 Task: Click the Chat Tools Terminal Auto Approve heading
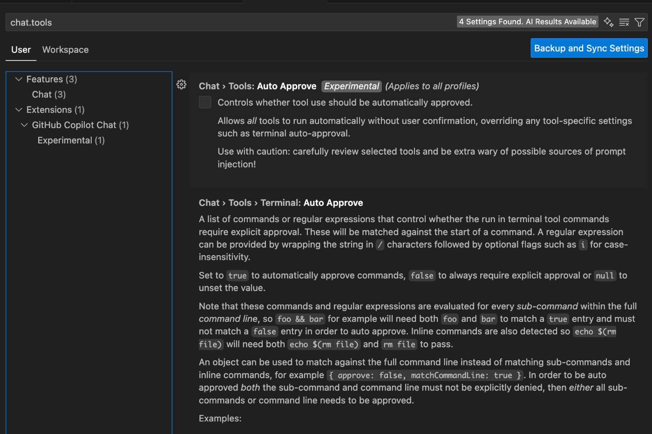tap(281, 203)
